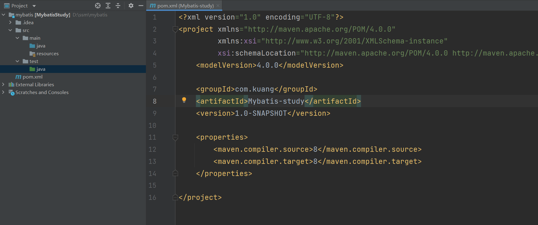This screenshot has width=538, height=225.
Task: Select the External Libraries tree row
Action: pos(73,84)
